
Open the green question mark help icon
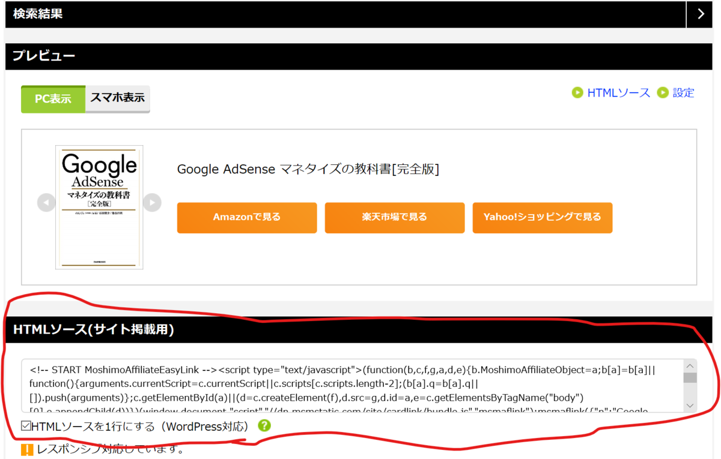[264, 426]
